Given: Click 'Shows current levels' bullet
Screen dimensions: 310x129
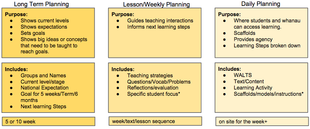Looking at the screenshot, I should [x=45, y=20].
